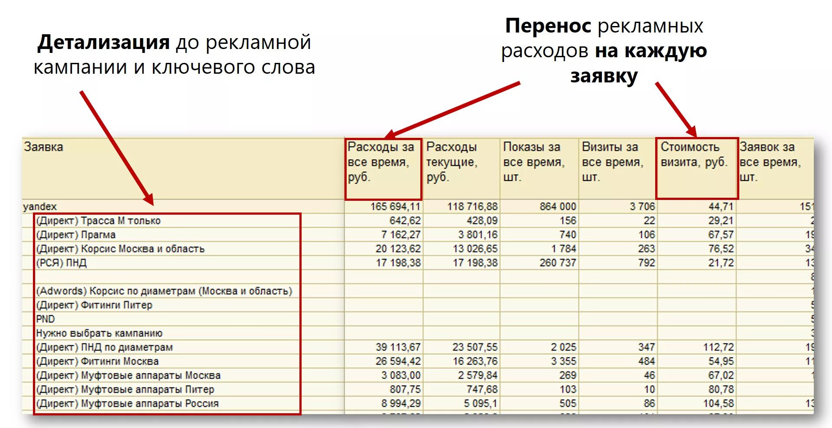Click visits cell "792"
Screen dimensions: 832x428
tap(618, 263)
